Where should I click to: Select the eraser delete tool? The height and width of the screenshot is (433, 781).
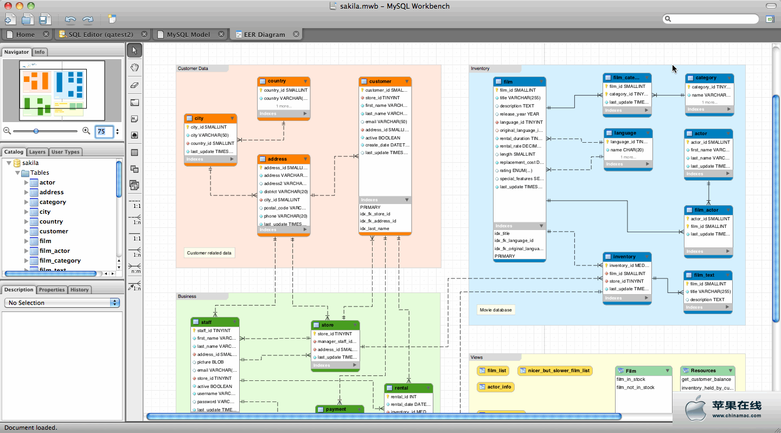pyautogui.click(x=135, y=85)
